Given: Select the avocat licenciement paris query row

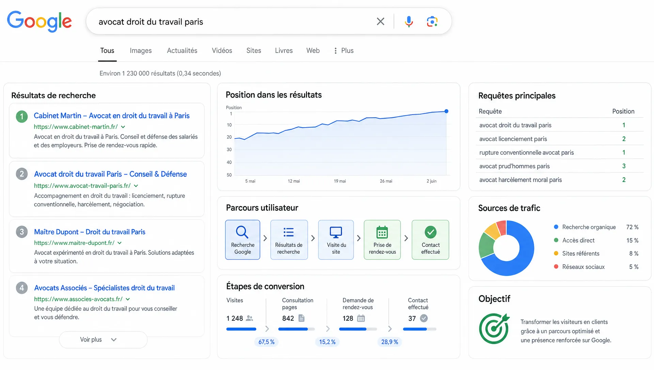Looking at the screenshot, I should 560,139.
